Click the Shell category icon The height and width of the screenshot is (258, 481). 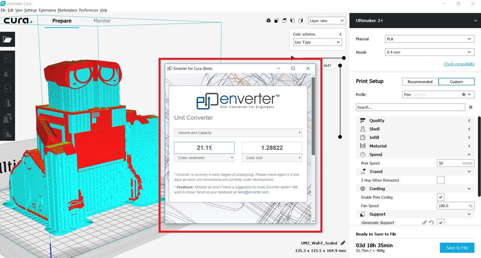363,129
